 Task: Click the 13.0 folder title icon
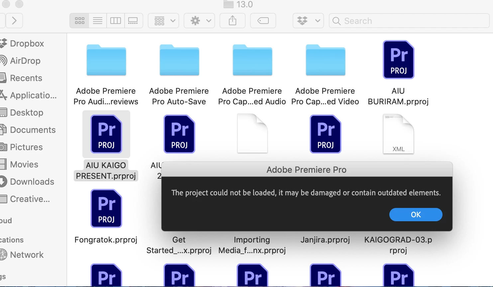pyautogui.click(x=228, y=4)
